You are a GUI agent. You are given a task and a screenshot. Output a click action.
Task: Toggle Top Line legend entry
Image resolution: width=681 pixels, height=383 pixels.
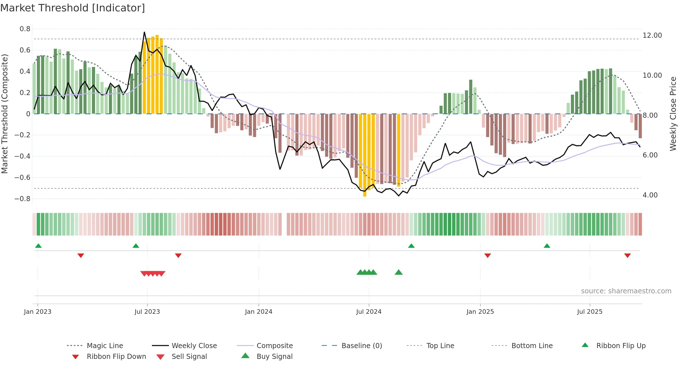[x=430, y=346]
